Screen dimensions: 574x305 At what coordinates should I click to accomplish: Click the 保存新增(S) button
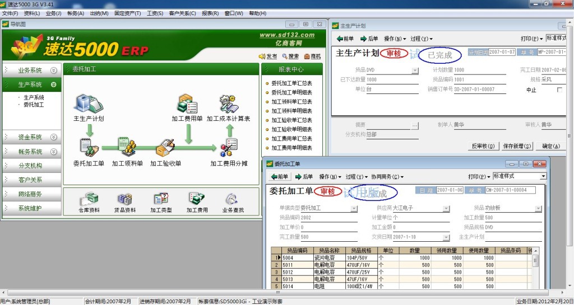click(x=516, y=146)
